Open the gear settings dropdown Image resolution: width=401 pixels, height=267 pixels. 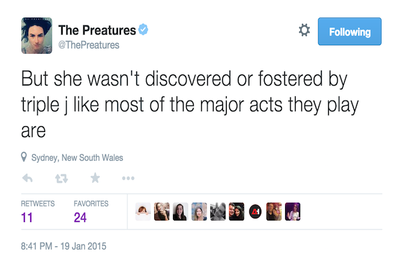[304, 30]
